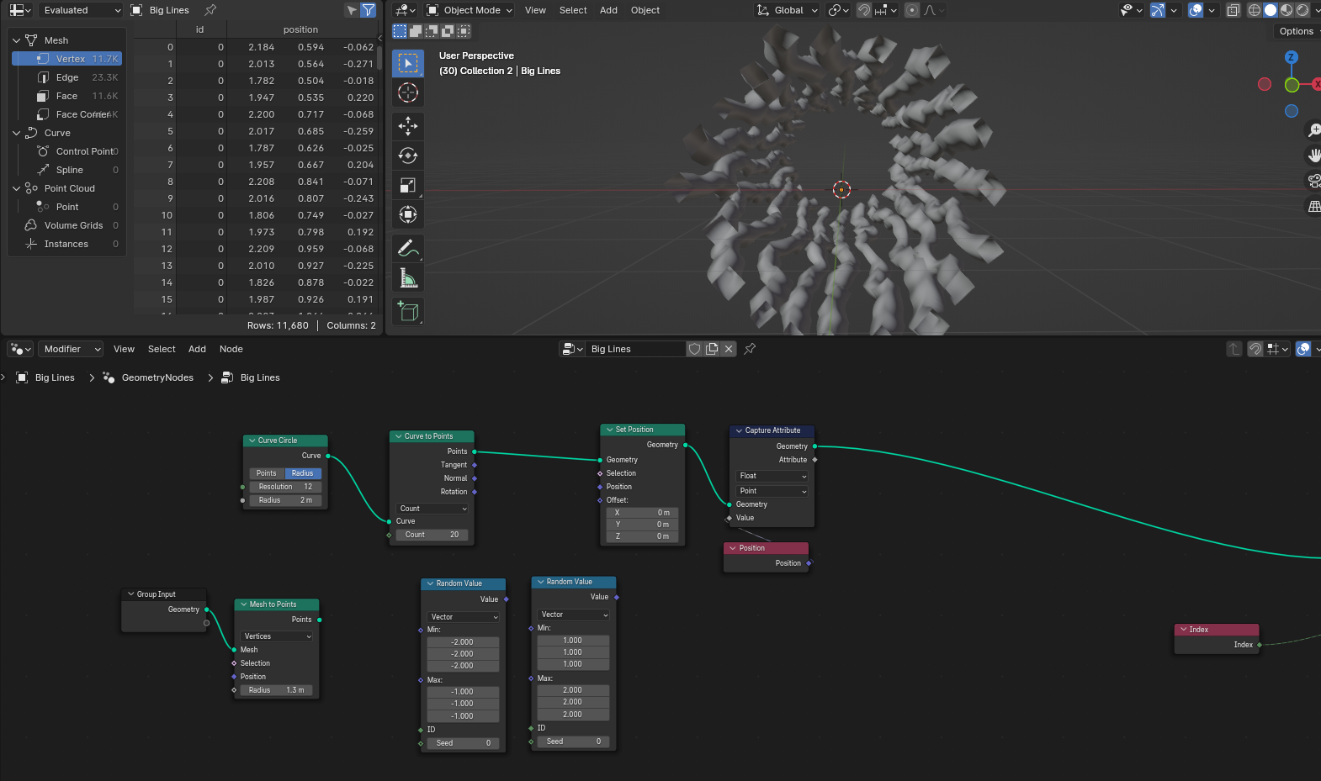Open Vertices dropdown in Mesh to Points
1321x781 pixels.
(x=277, y=636)
